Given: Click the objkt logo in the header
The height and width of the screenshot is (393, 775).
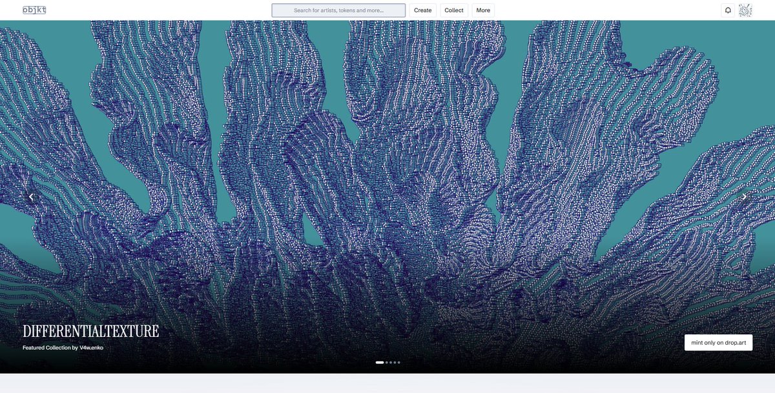Looking at the screenshot, I should click(34, 10).
